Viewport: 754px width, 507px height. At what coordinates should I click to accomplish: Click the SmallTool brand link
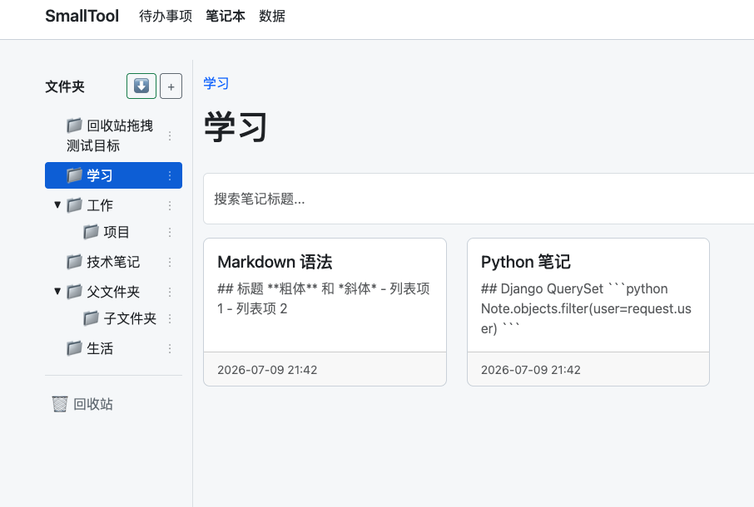(82, 16)
